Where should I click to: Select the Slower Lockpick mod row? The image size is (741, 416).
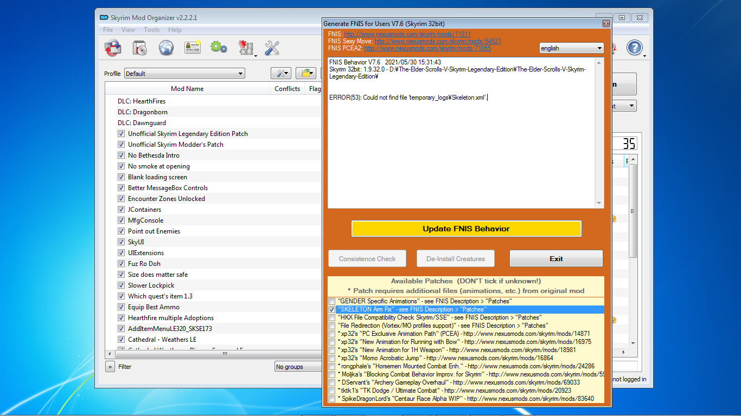(214, 285)
